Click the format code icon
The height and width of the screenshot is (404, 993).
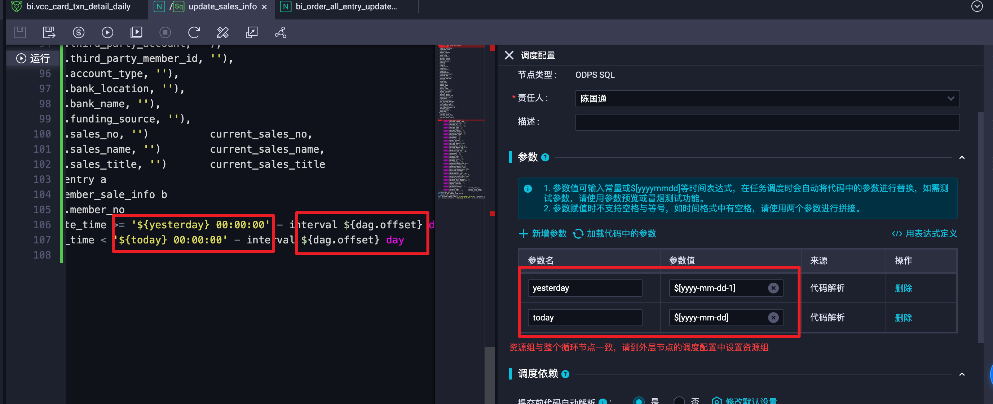pos(223,32)
